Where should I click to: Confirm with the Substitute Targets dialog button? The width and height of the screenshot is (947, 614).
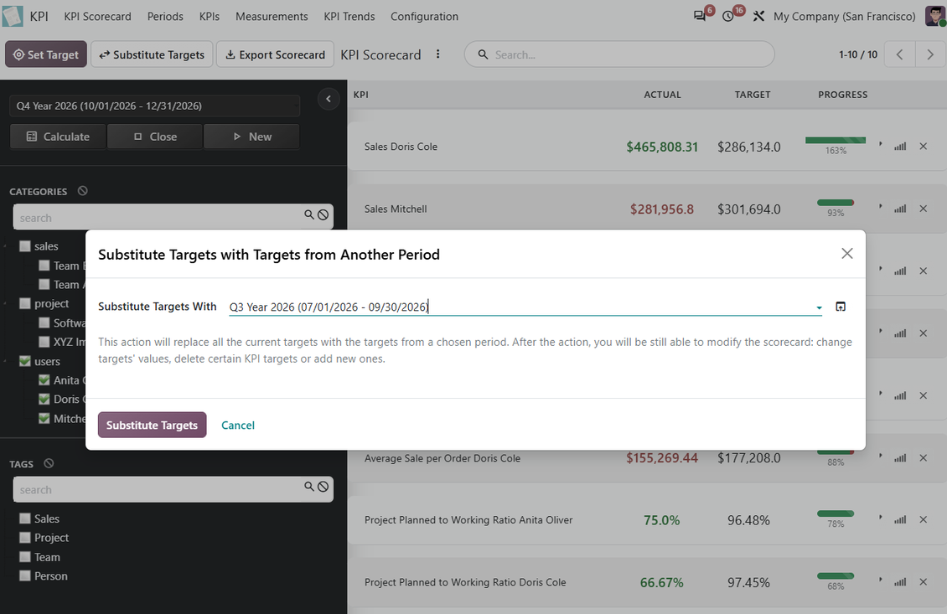(153, 425)
